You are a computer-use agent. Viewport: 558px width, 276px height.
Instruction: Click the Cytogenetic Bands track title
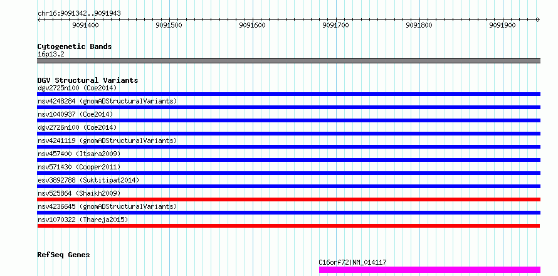75,46
